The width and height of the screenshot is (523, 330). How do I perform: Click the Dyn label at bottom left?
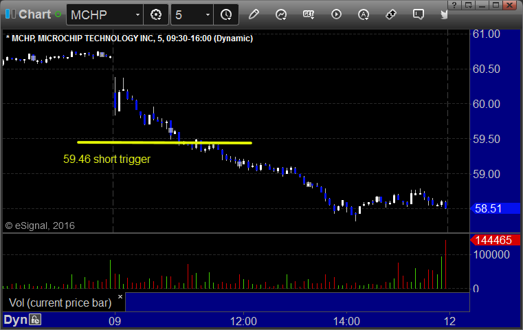[x=16, y=320]
